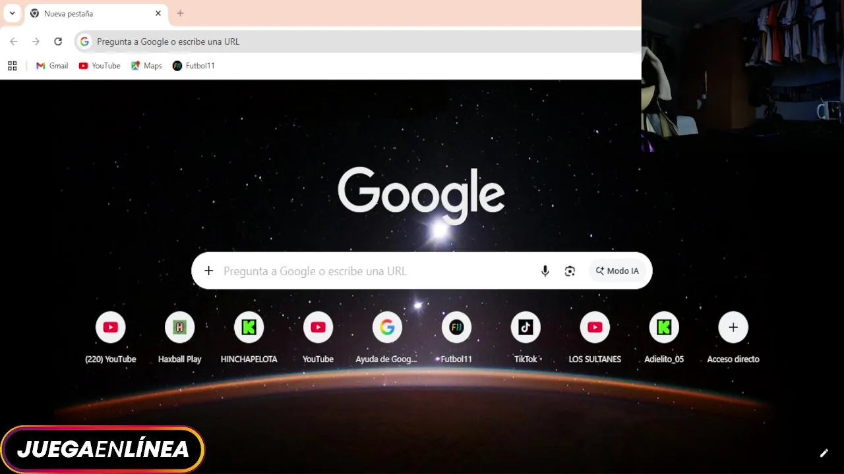This screenshot has height=474, width=844.
Task: Open the LOS SULTANES shortcut
Action: click(595, 338)
